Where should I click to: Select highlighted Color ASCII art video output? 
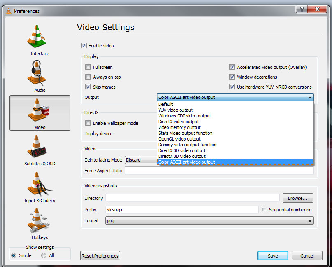tap(235, 162)
